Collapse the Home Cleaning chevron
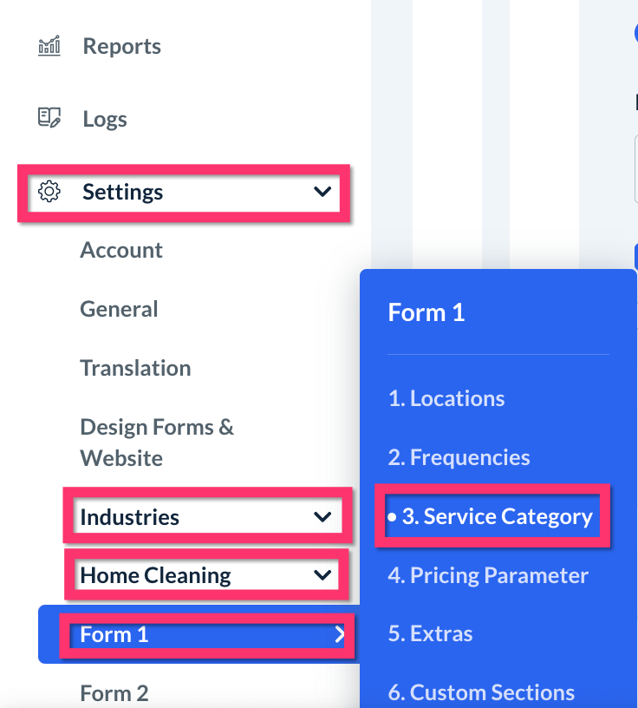 pyautogui.click(x=322, y=575)
